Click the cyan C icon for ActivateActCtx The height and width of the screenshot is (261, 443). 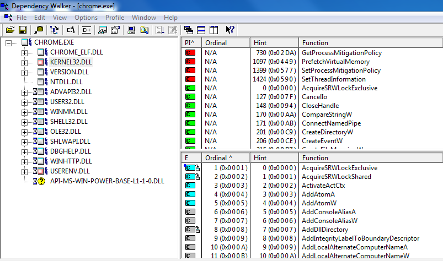click(x=190, y=186)
